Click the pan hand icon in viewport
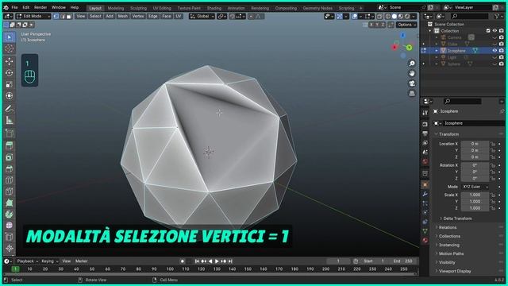This screenshot has width=508, height=286. point(412,74)
